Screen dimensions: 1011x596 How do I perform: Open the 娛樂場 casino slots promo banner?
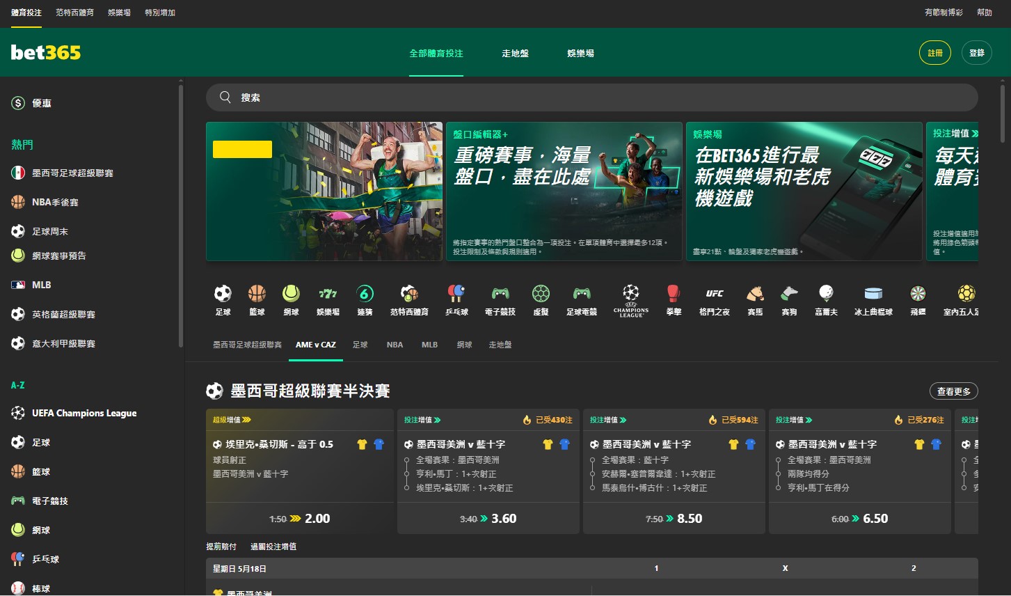click(804, 191)
